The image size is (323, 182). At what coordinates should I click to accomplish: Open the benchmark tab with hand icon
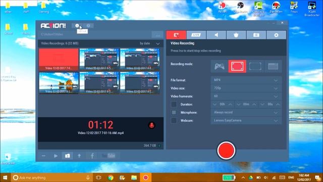tap(236, 35)
